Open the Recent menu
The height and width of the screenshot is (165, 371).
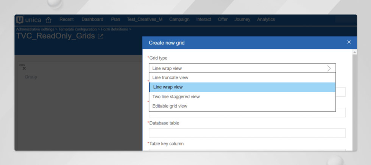67,19
